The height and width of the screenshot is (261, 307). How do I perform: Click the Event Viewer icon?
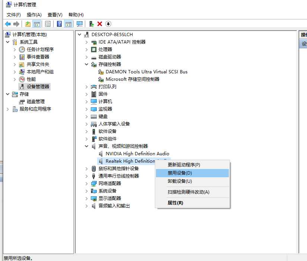(x=22, y=57)
